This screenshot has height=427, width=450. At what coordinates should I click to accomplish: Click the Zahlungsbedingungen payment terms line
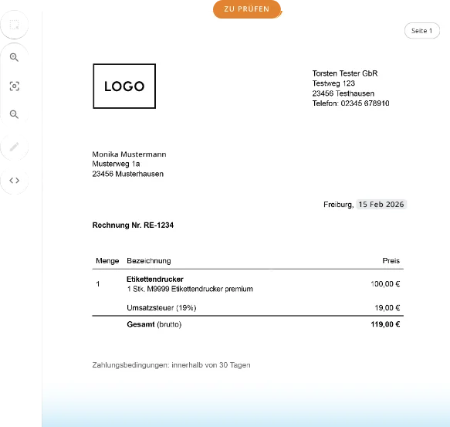pos(171,365)
